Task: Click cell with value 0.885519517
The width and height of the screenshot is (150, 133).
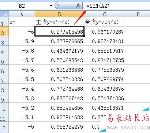Action: click(x=104, y=50)
